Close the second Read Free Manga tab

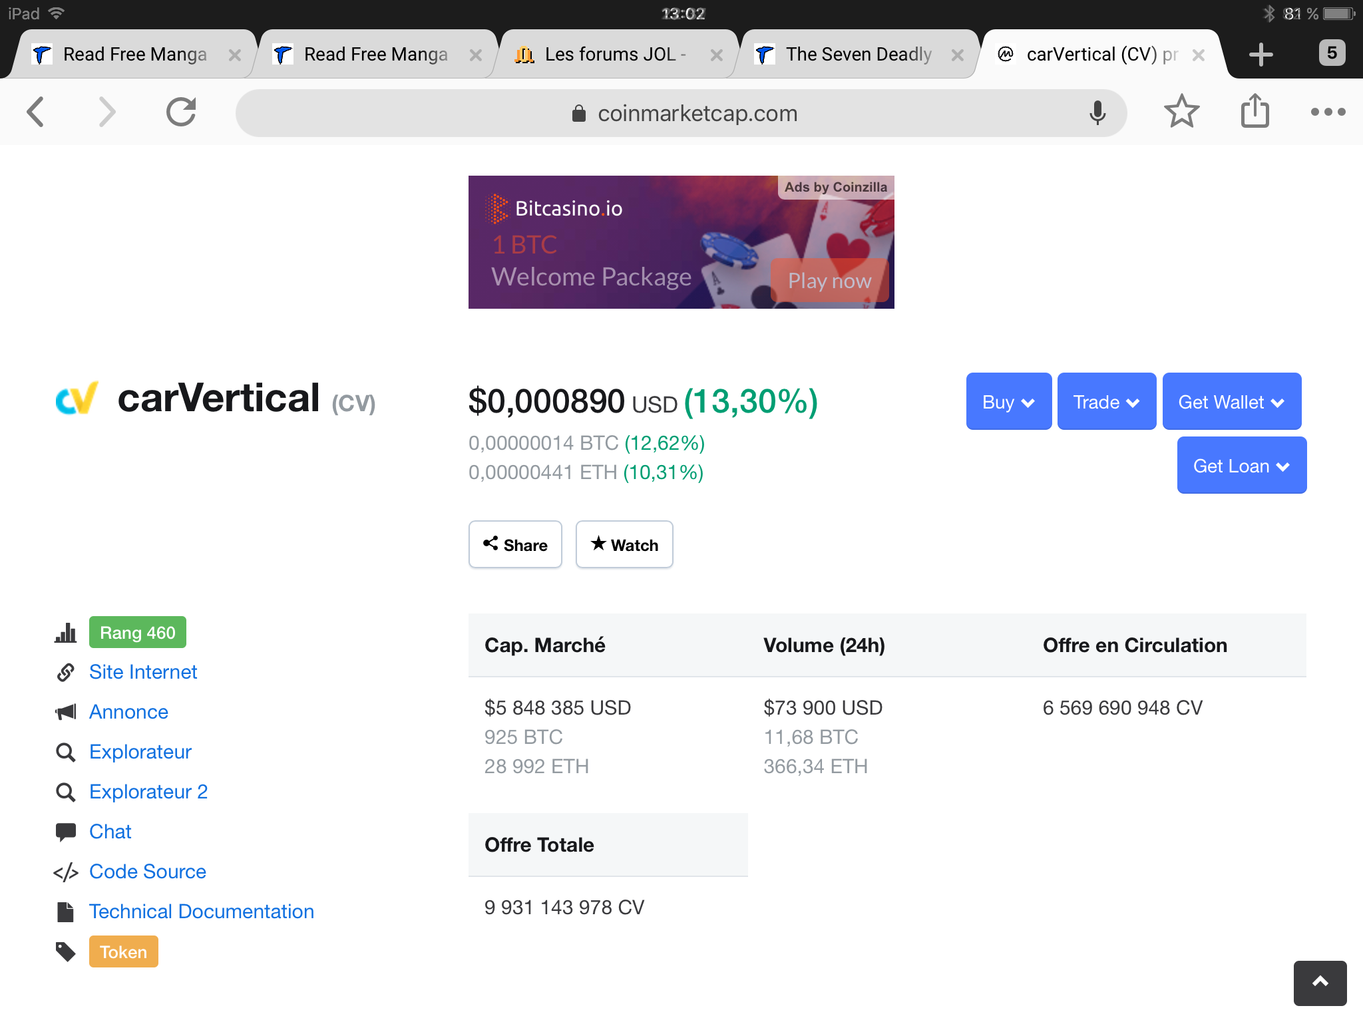(475, 55)
